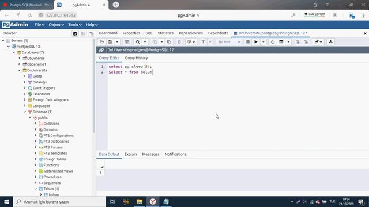Close the query tool panel X
Screen dimensions: 369x207
[365, 33]
